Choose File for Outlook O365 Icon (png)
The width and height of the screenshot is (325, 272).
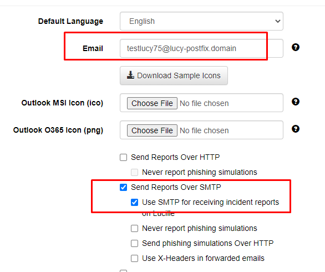click(152, 130)
